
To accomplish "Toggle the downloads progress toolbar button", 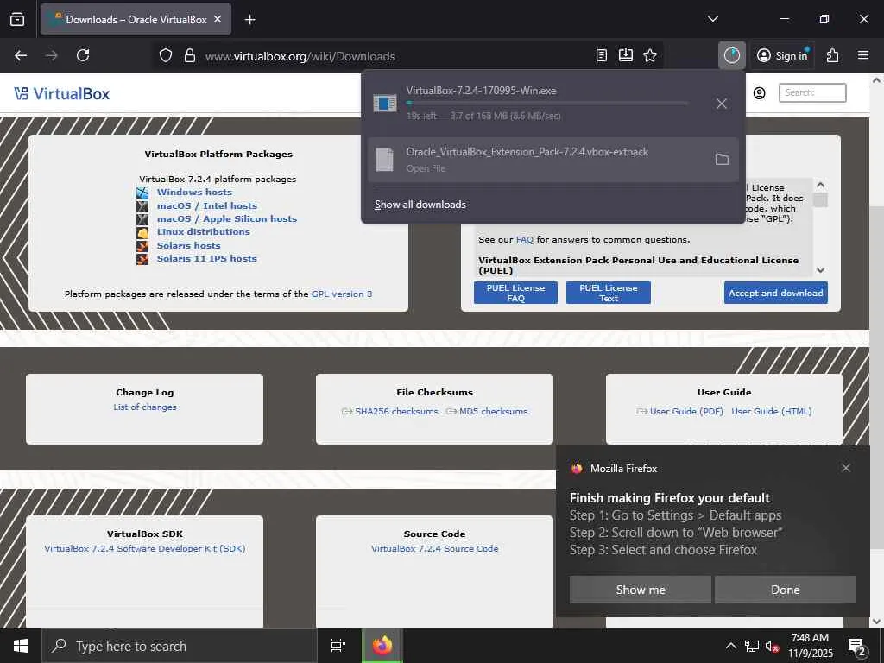I will (x=732, y=55).
